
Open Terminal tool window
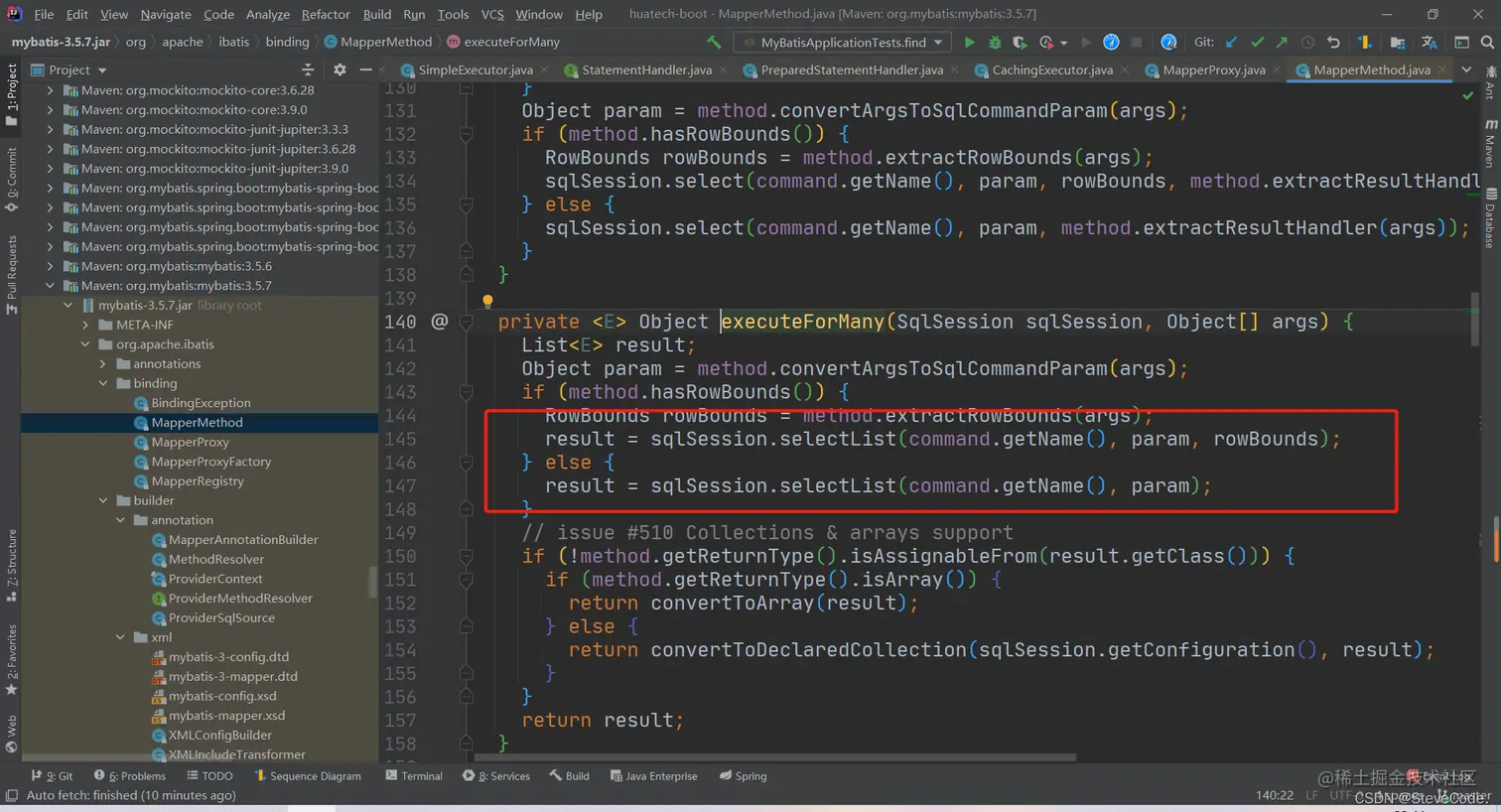point(414,775)
